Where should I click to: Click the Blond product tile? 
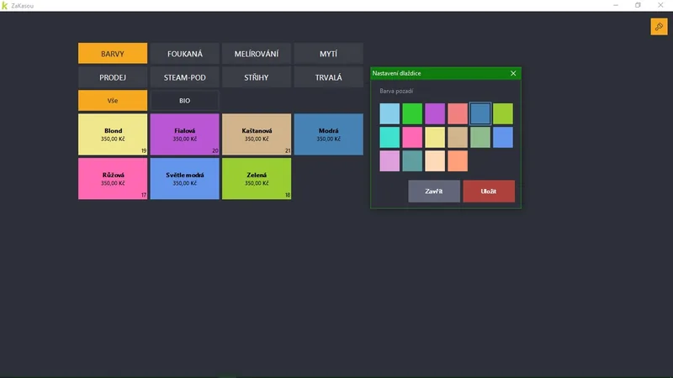pos(113,134)
